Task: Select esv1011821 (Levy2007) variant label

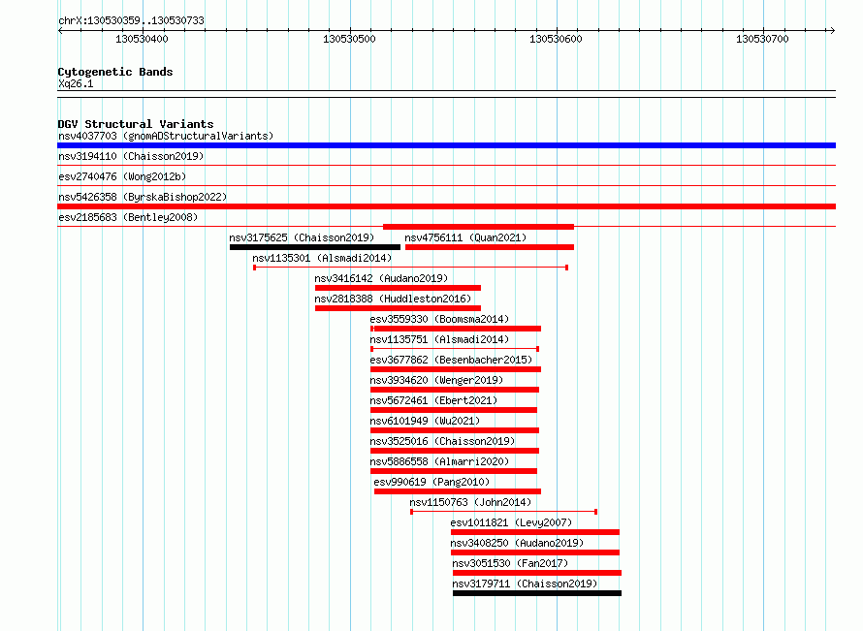Action: [511, 522]
